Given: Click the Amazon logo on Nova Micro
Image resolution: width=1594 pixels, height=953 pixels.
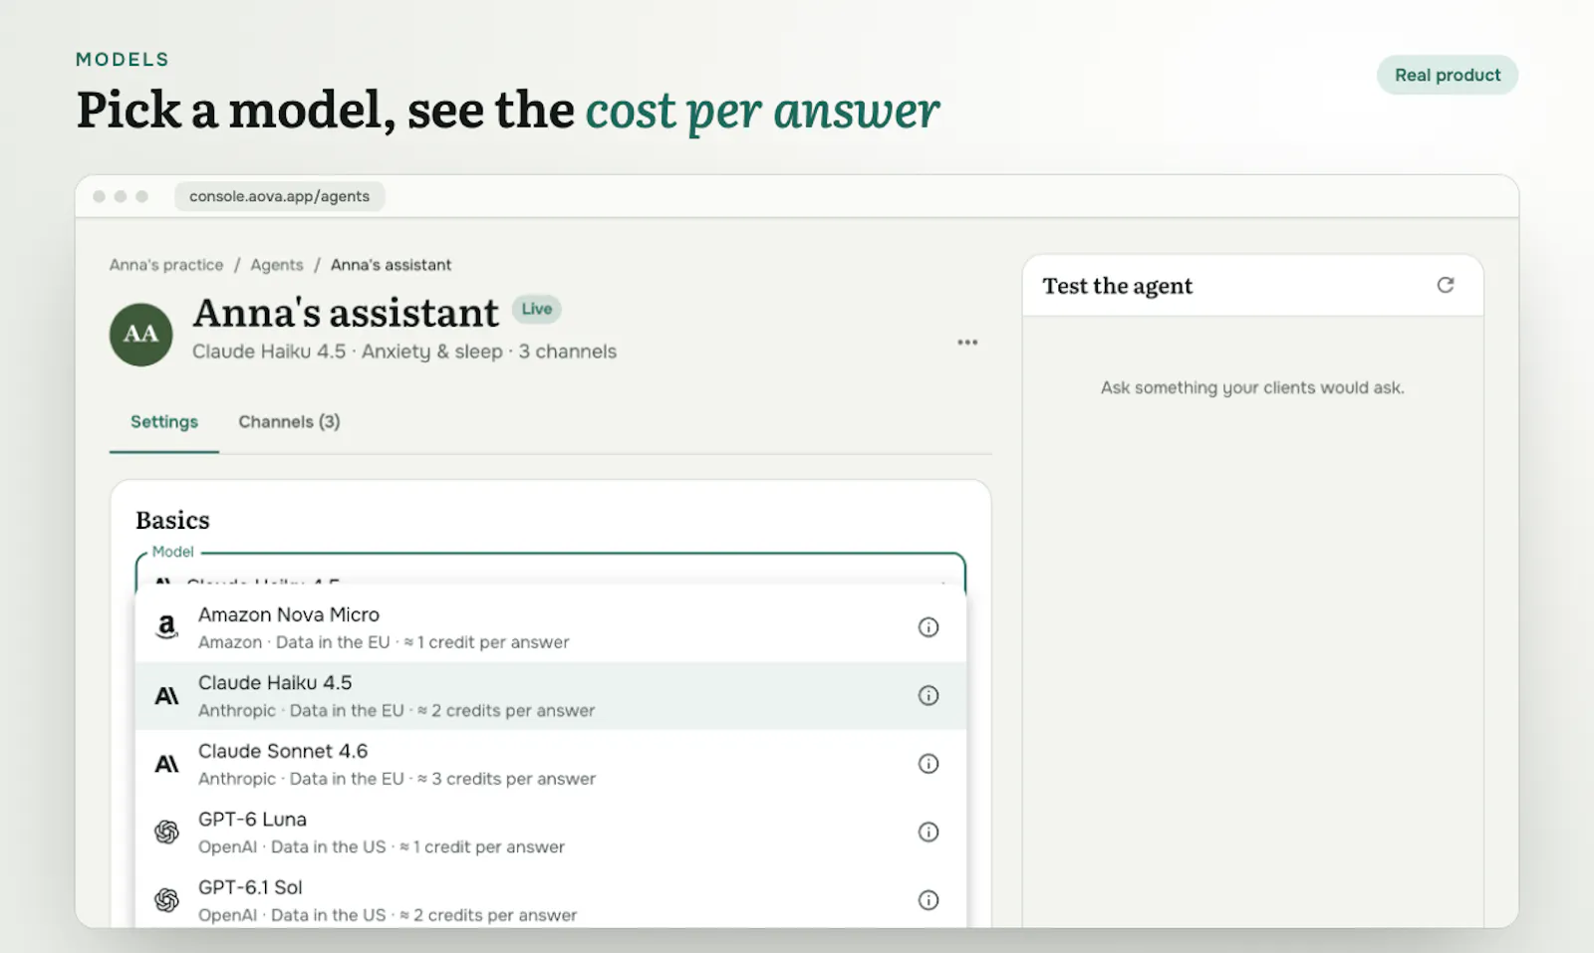Looking at the screenshot, I should click(x=166, y=627).
